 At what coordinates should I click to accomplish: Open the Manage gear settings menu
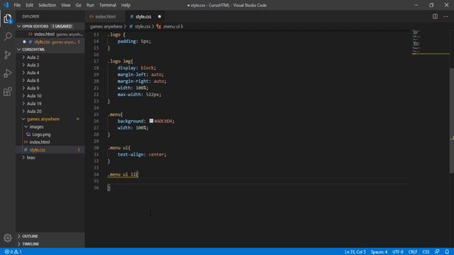point(8,238)
